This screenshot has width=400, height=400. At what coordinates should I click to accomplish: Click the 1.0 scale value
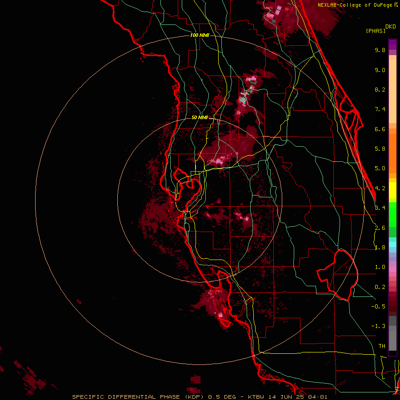(380, 267)
